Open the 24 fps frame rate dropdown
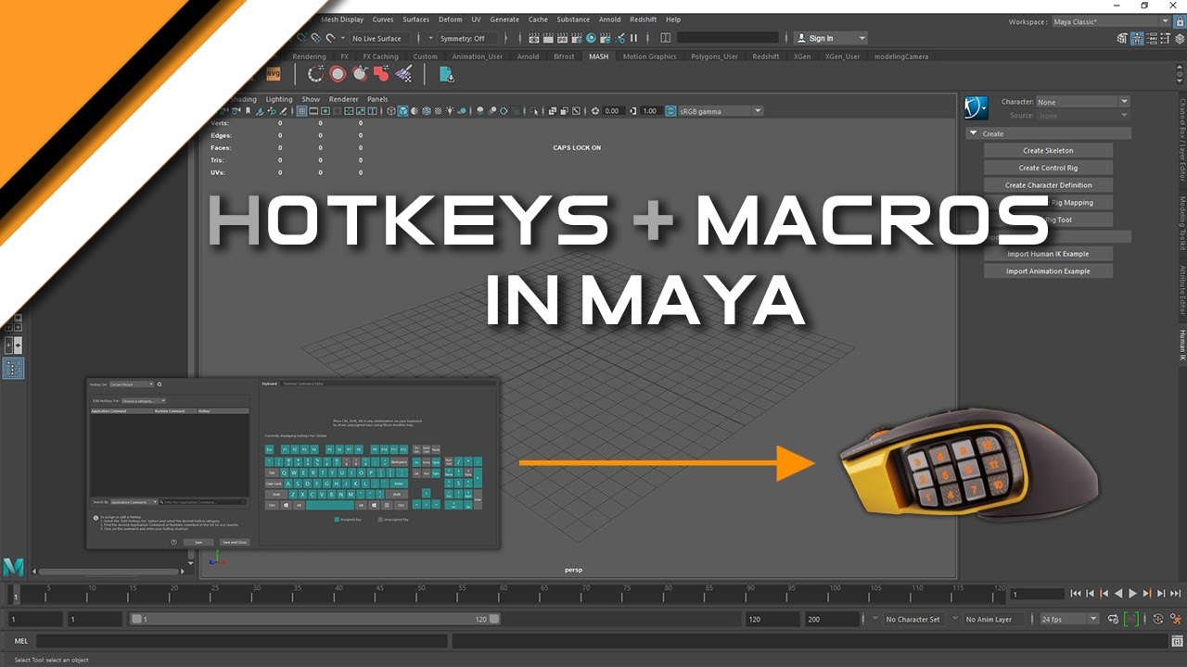 [x=1068, y=619]
